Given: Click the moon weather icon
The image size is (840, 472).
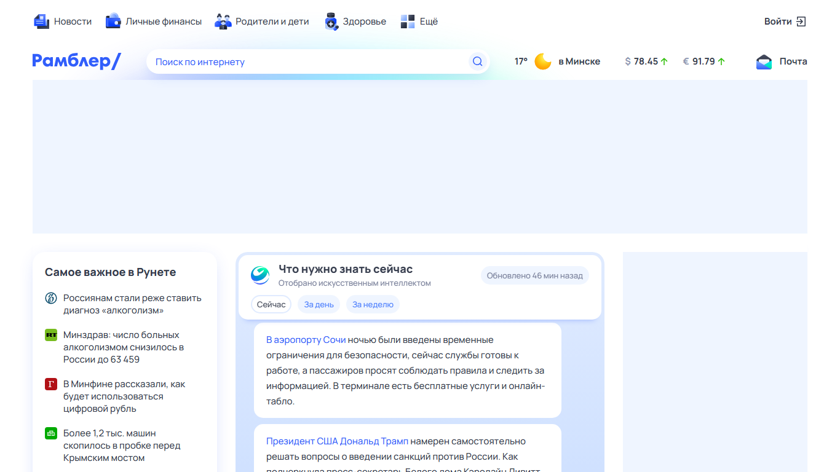Looking at the screenshot, I should [x=543, y=61].
